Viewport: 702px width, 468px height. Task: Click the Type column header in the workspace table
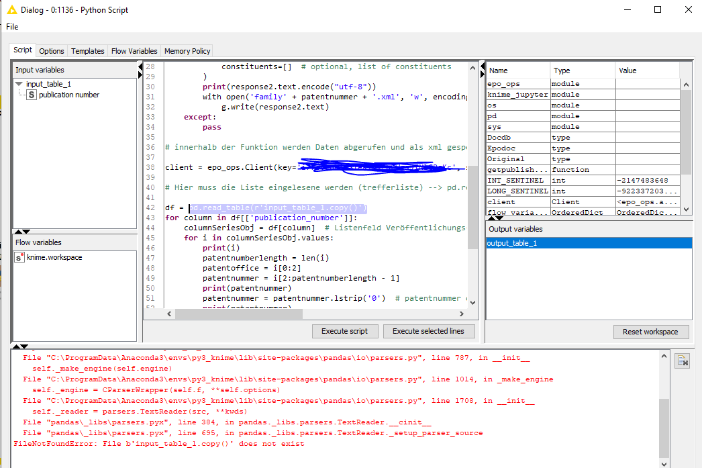coord(583,71)
